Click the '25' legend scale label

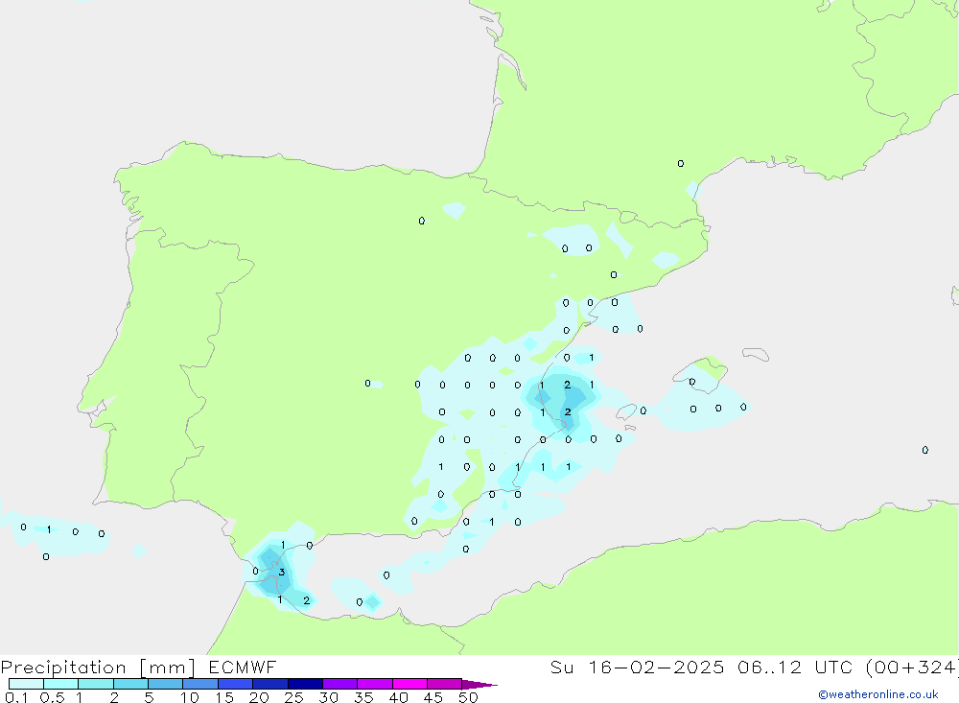click(293, 697)
